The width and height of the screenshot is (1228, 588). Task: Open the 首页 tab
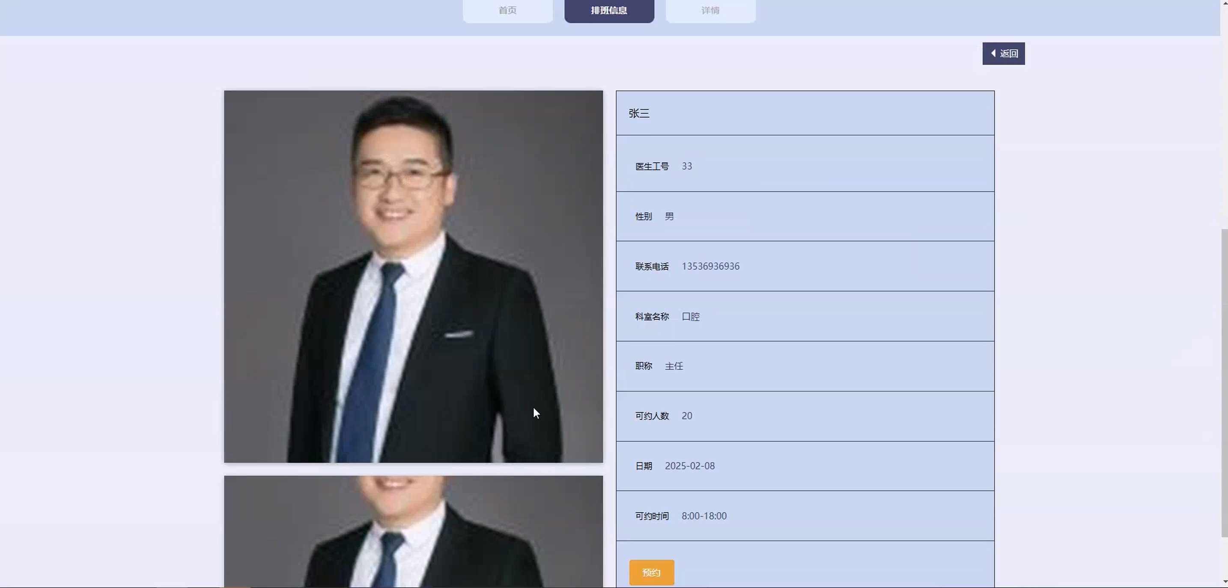click(507, 10)
